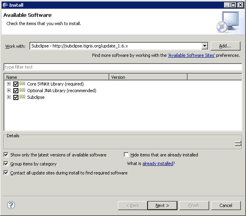The height and width of the screenshot is (216, 246).
Task: Click in the Work with URL field
Action: pyautogui.click(x=116, y=46)
